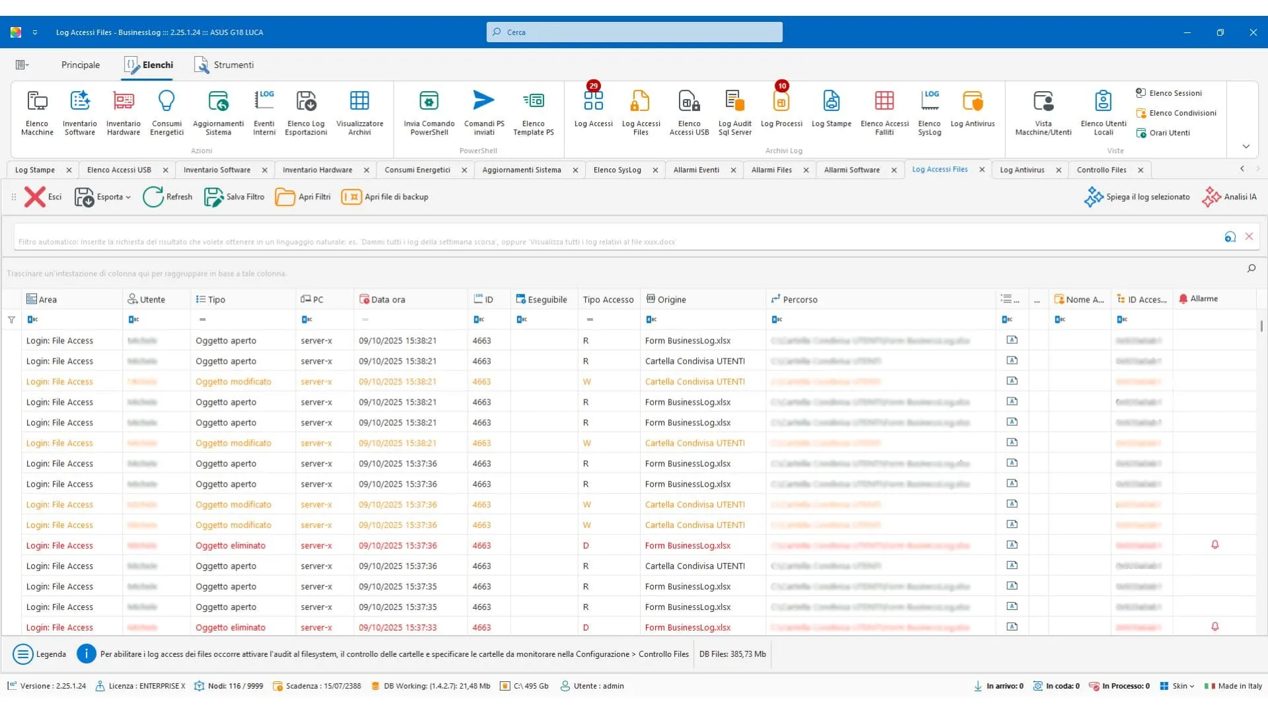
Task: Switch to Principale ribbon tab
Action: point(81,65)
